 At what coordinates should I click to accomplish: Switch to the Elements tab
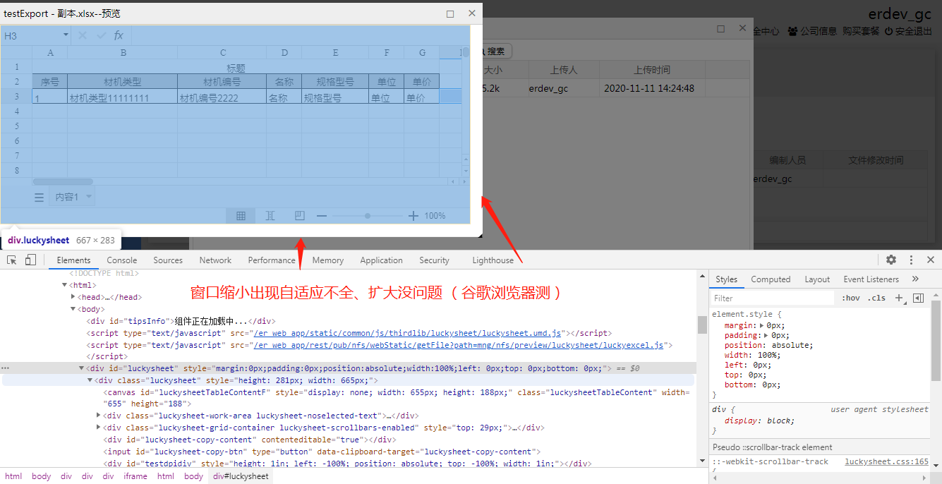click(73, 260)
